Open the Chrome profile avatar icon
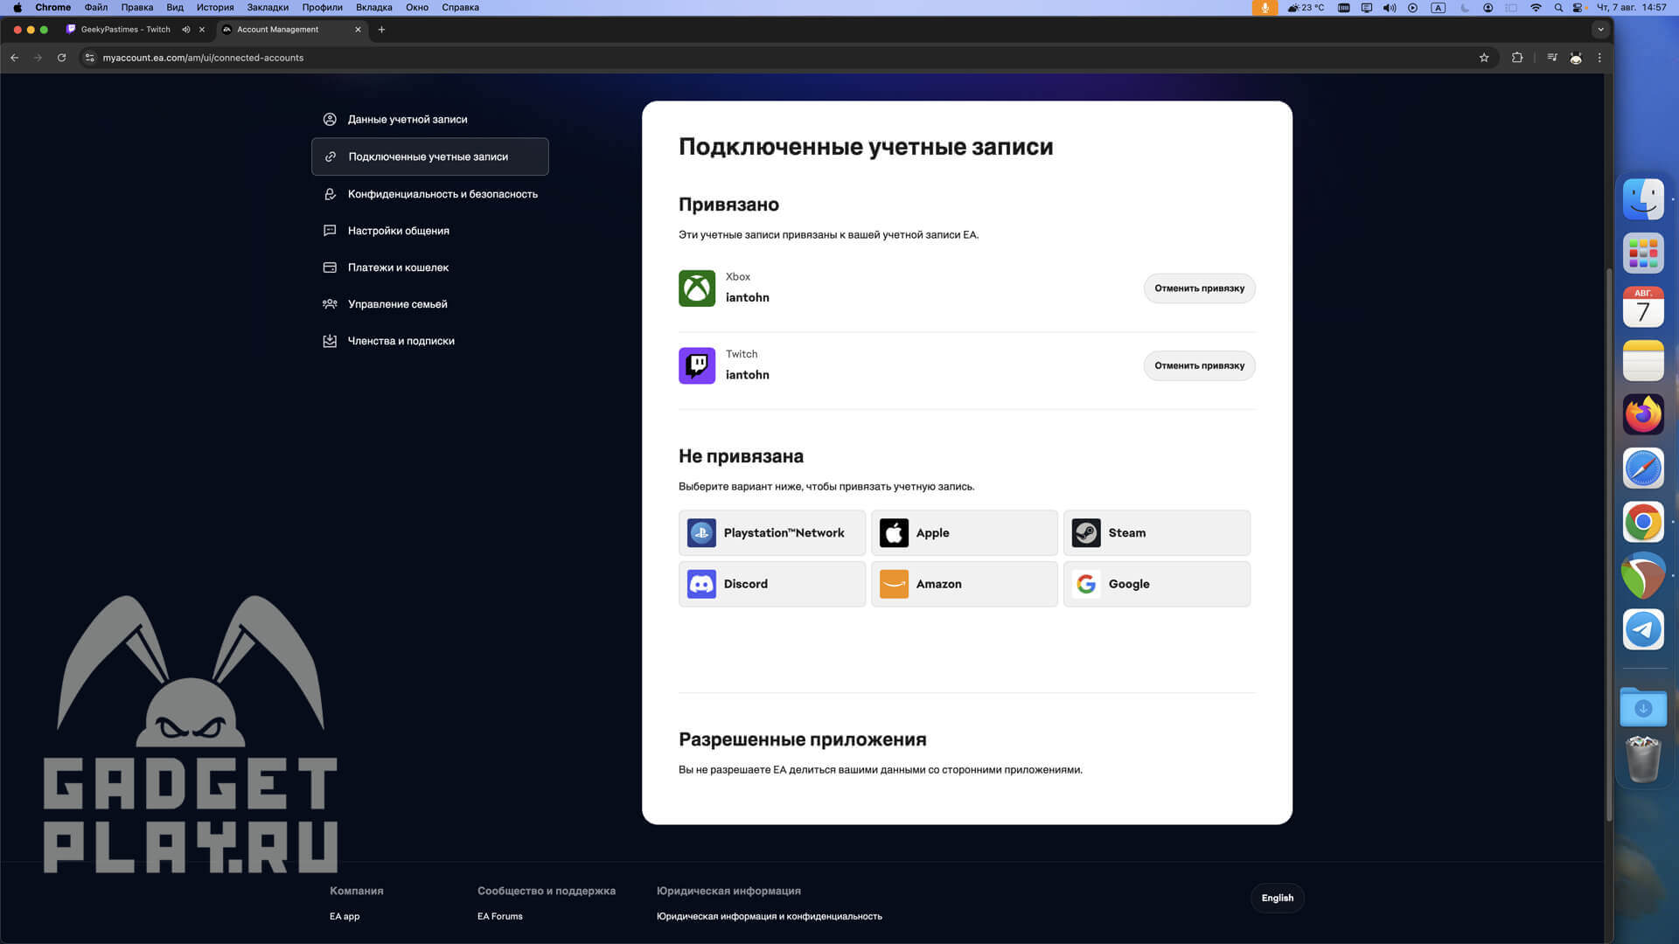 pyautogui.click(x=1576, y=58)
